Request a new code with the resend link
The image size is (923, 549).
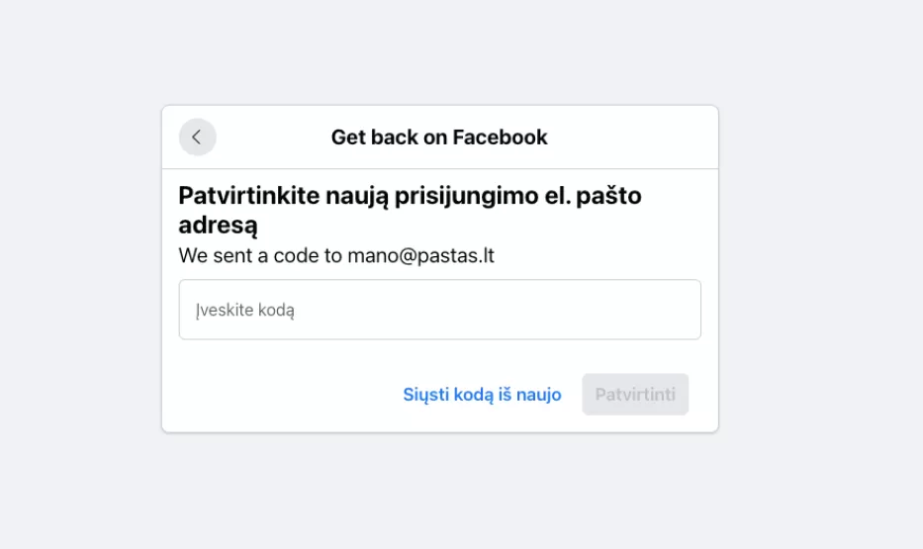point(482,395)
